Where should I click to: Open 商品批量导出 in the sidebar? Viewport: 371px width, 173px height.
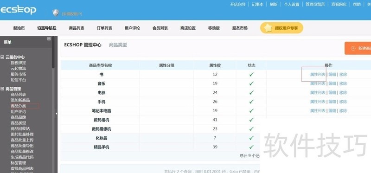point(22,146)
